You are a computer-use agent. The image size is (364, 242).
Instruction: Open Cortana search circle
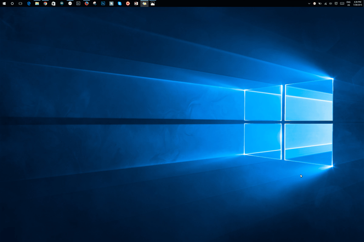click(x=12, y=4)
